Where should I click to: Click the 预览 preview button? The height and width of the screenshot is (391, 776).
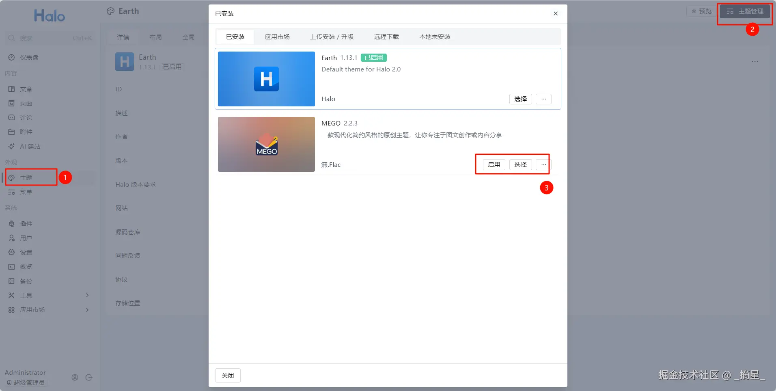(702, 11)
